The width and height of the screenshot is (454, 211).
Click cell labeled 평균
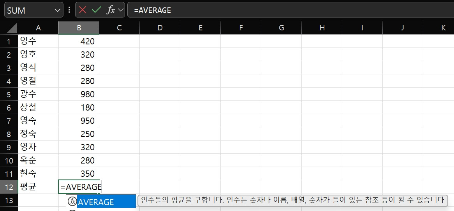click(38, 187)
